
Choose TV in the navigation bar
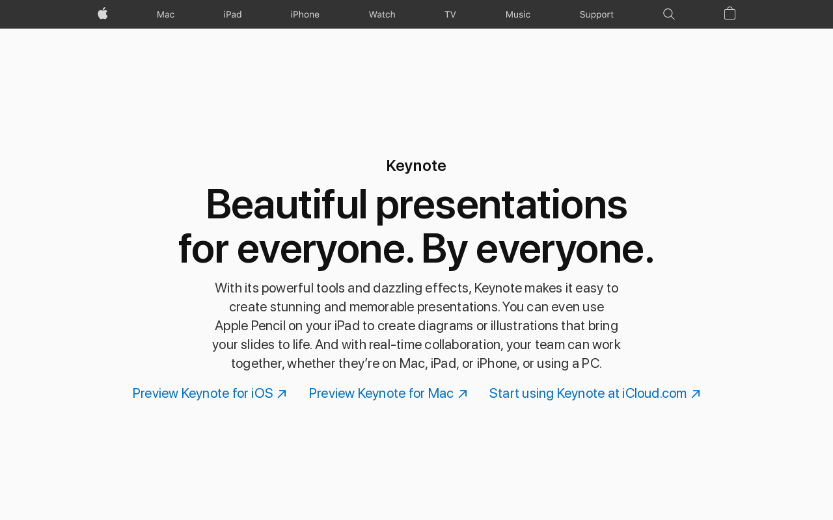tap(450, 14)
